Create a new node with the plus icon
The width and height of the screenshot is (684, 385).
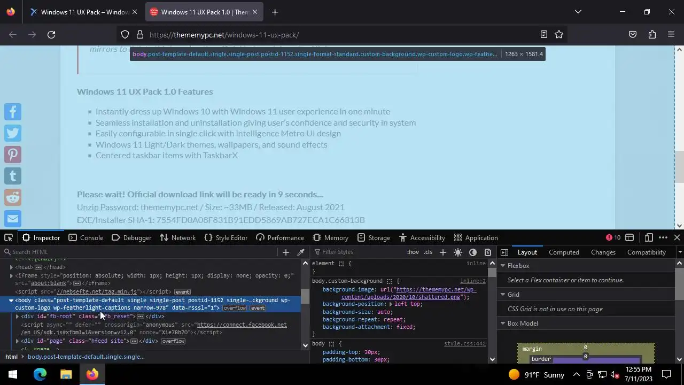coord(286,252)
